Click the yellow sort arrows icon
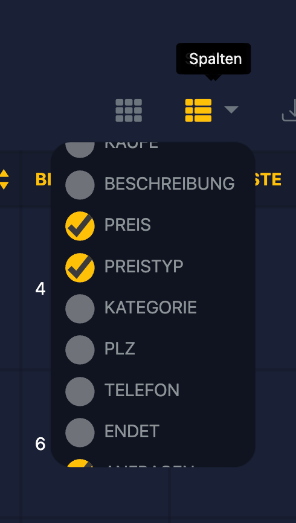 tap(4, 179)
